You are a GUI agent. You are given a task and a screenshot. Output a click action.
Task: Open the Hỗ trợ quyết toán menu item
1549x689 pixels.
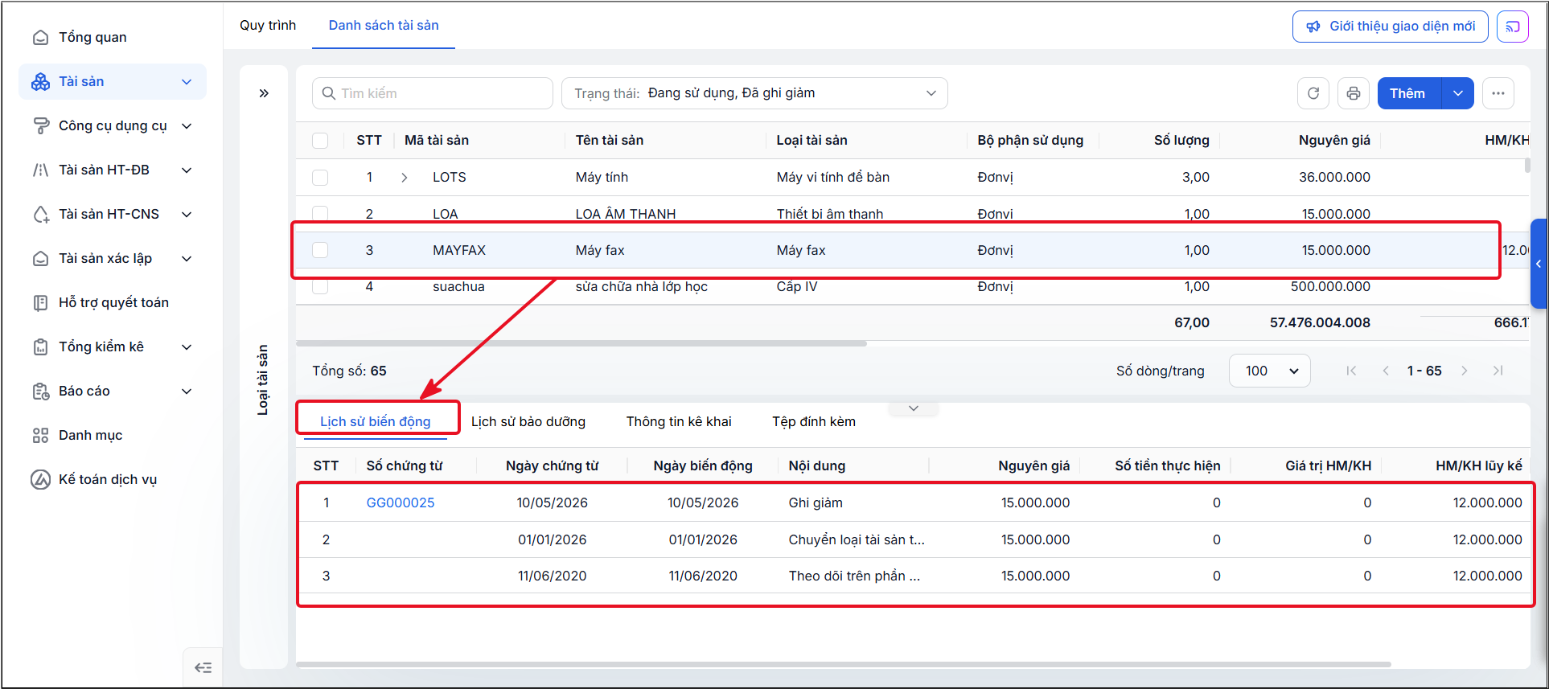point(113,302)
